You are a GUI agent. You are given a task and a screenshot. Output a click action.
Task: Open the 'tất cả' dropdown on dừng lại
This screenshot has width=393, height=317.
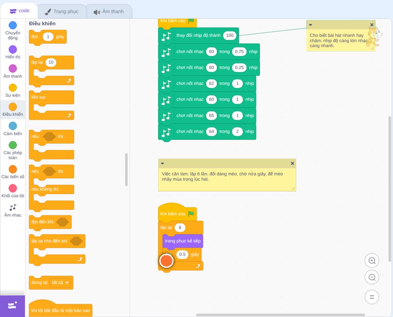(x=60, y=283)
